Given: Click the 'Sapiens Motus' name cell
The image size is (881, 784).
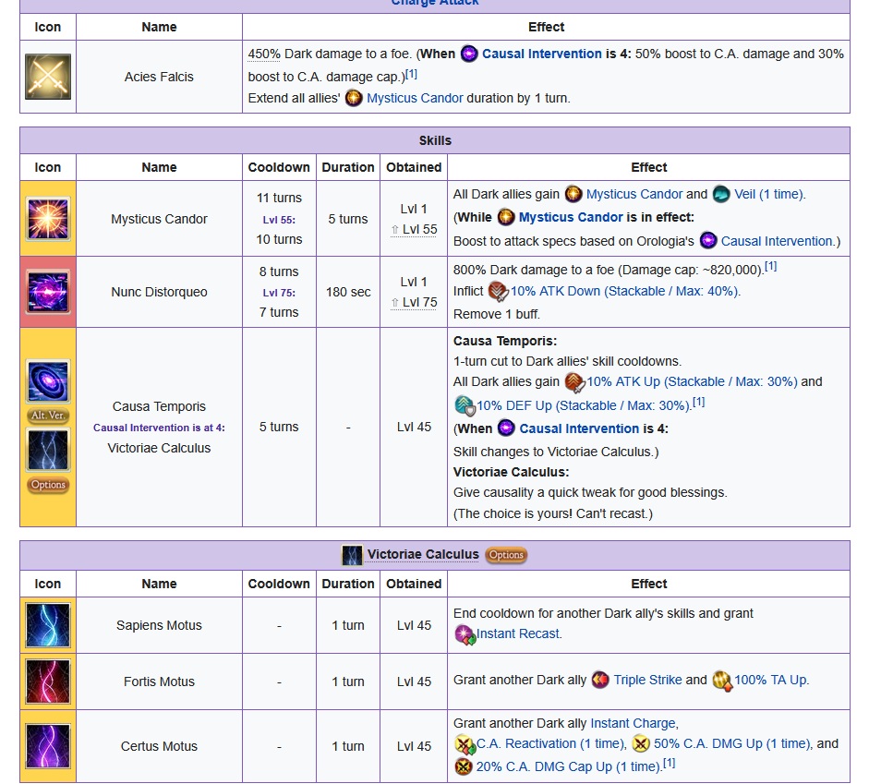Looking at the screenshot, I should (159, 625).
